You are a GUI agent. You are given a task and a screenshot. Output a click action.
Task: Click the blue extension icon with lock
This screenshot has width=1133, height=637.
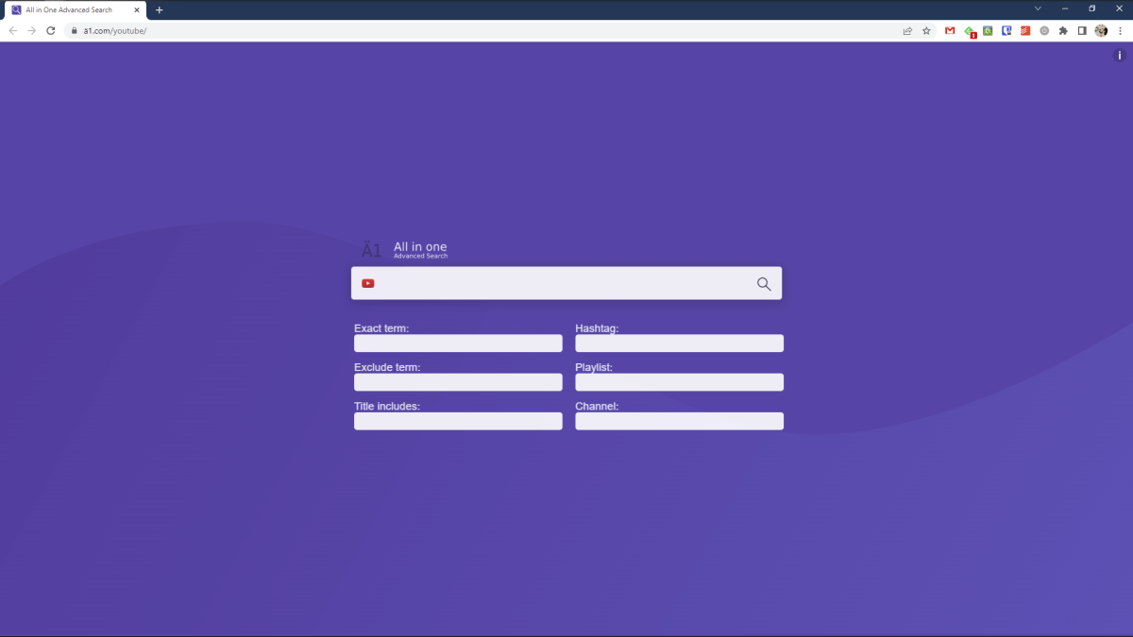[1006, 30]
